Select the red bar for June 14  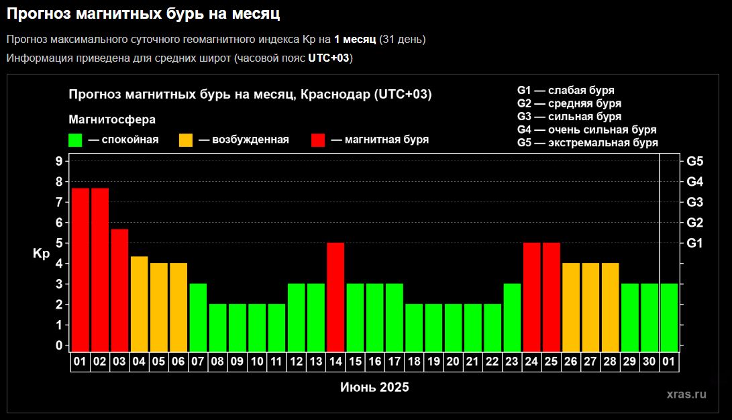pyautogui.click(x=335, y=296)
